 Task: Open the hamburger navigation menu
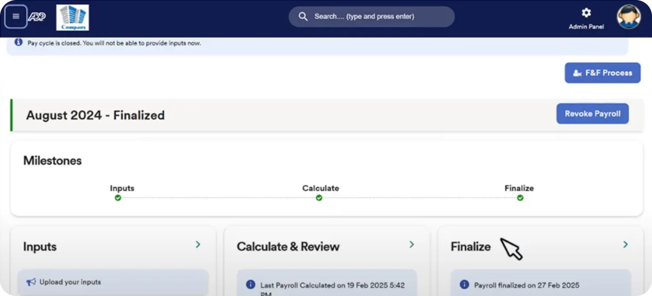pos(16,16)
